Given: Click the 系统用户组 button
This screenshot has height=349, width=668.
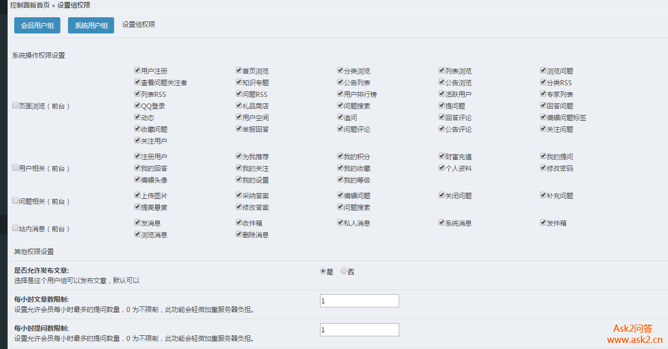Looking at the screenshot, I should click(91, 25).
